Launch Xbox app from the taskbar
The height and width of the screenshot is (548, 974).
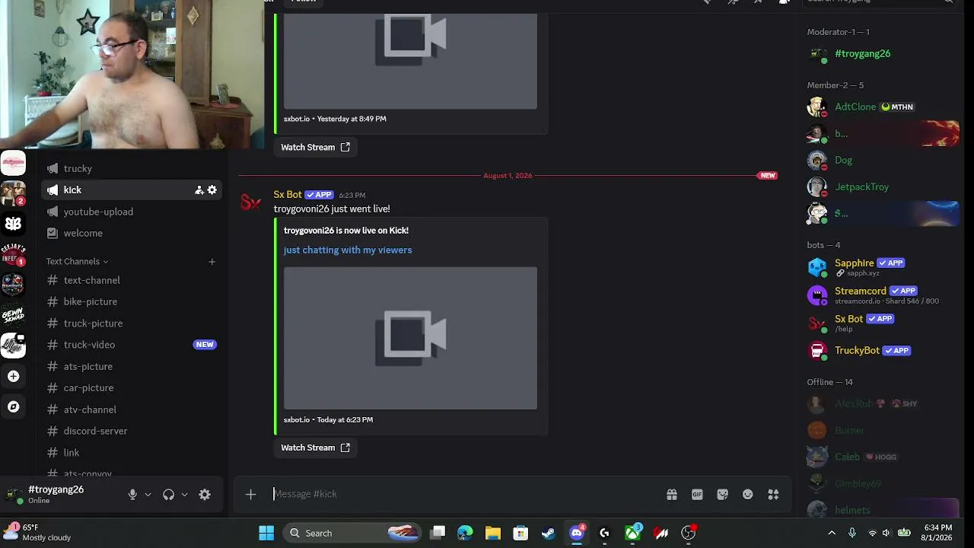[632, 533]
